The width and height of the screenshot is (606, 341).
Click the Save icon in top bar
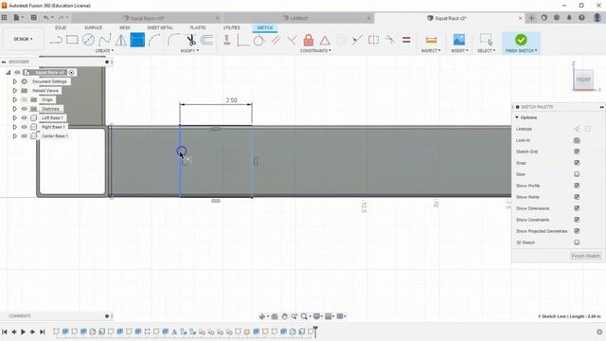(34, 17)
